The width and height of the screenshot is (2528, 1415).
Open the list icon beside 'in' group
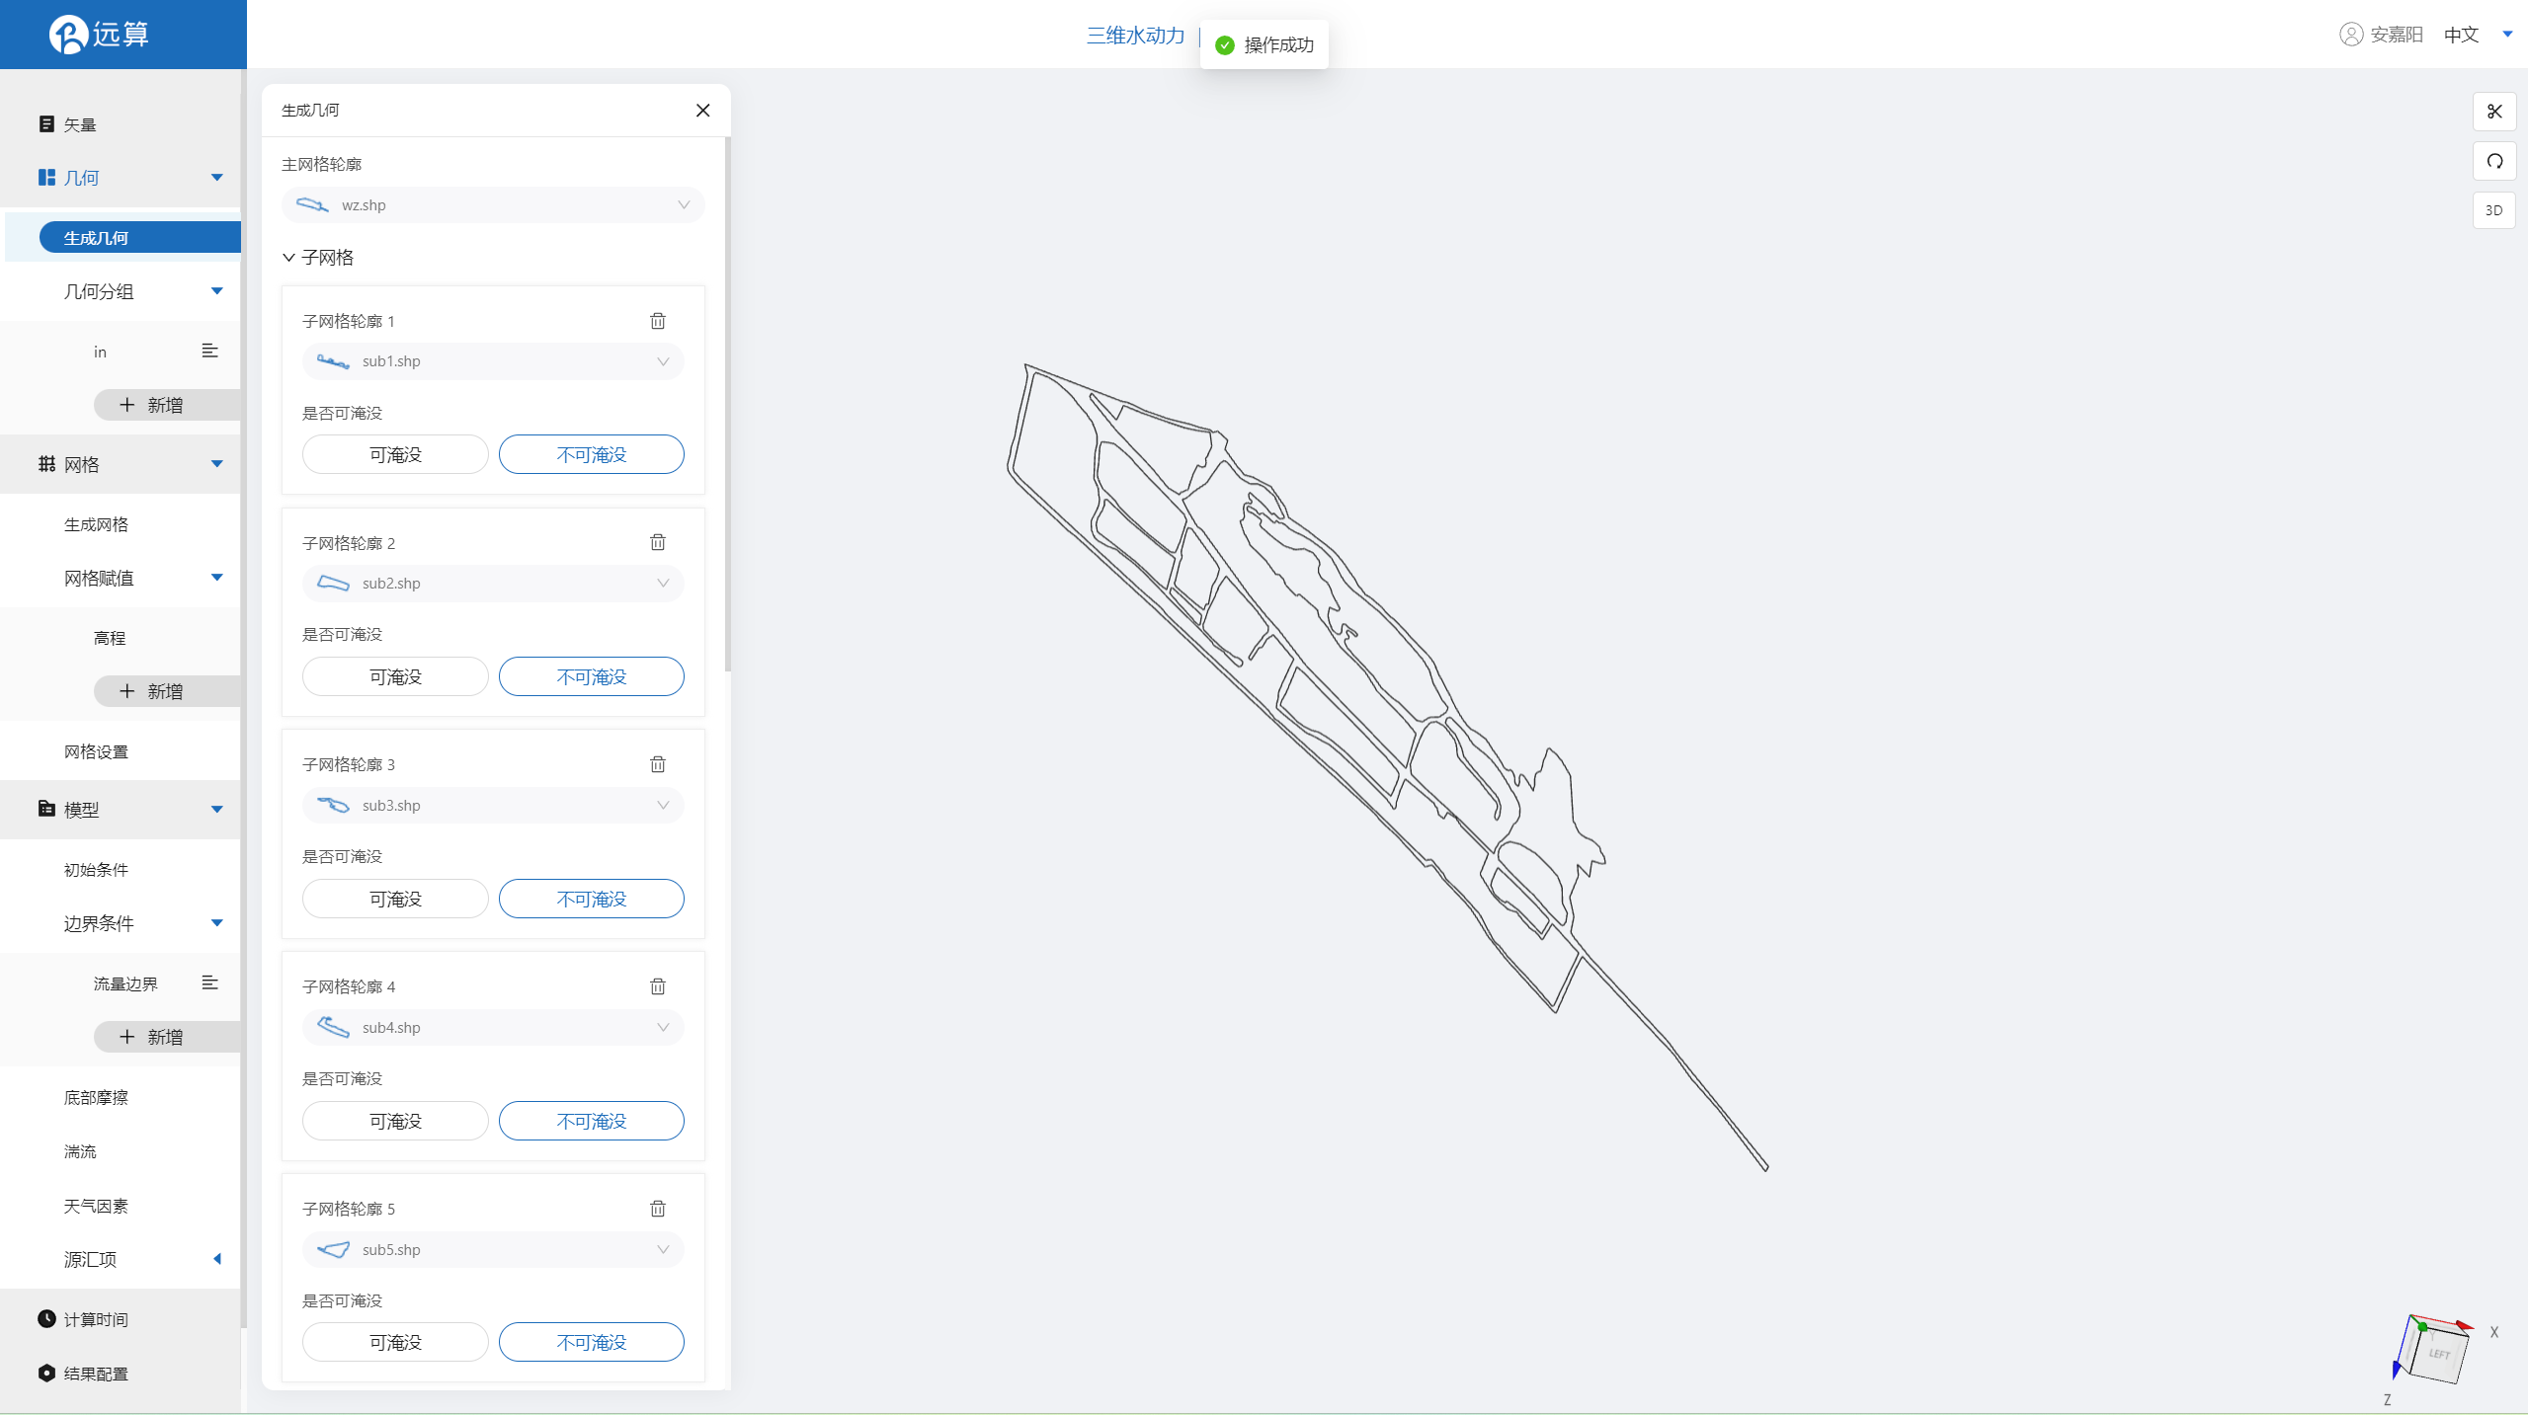coord(209,351)
